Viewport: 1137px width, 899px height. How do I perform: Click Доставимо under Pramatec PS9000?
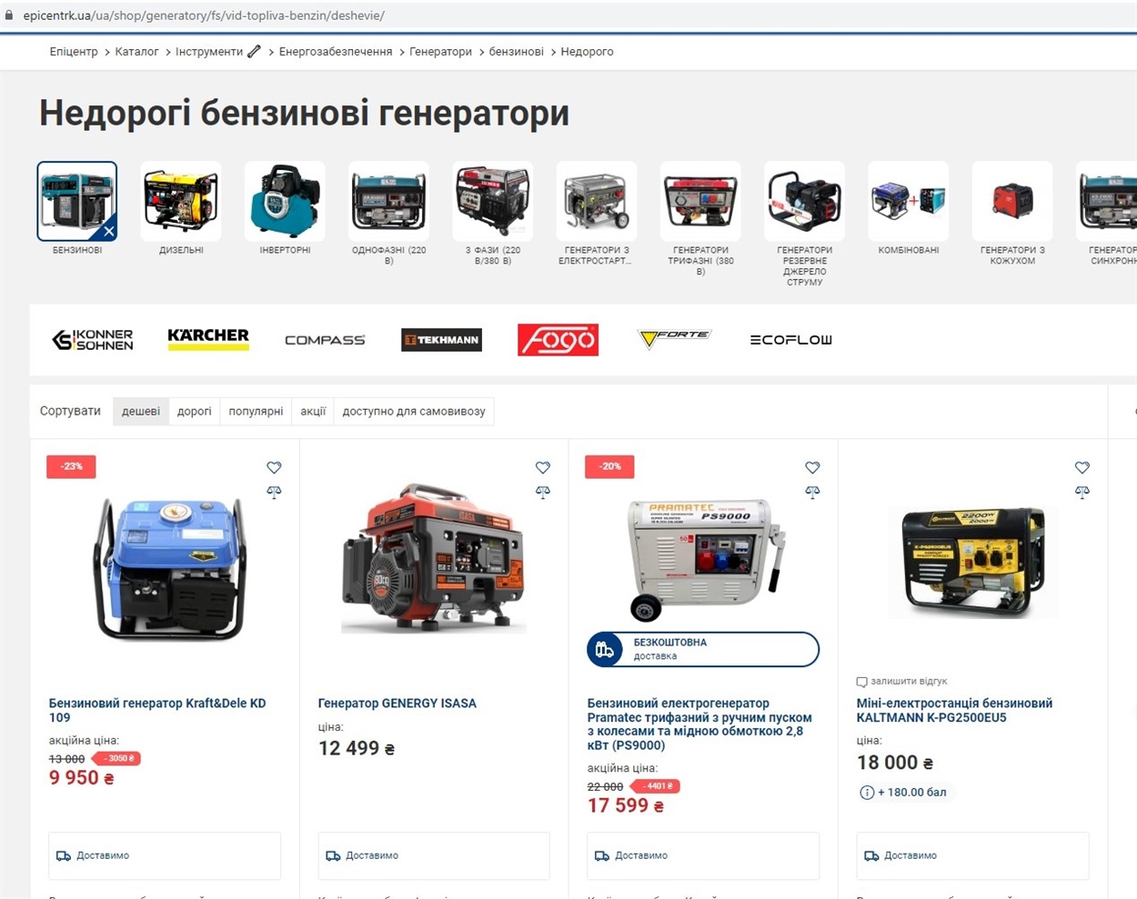(703, 856)
